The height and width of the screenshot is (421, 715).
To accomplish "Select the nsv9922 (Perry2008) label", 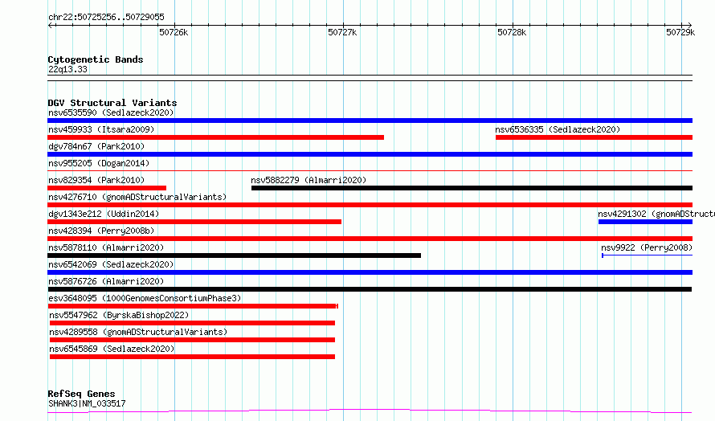I will click(647, 247).
